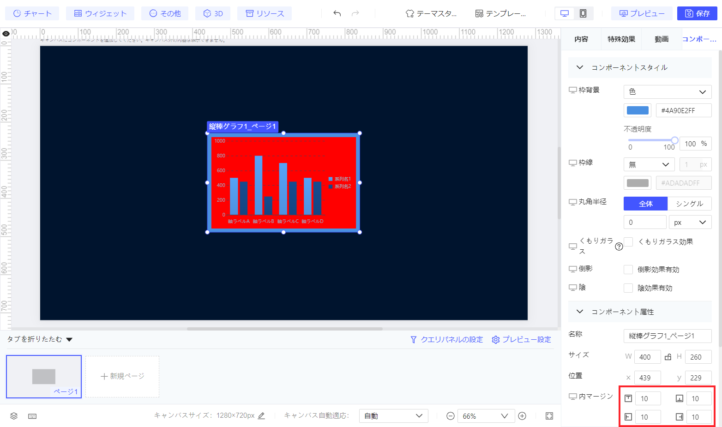Enable the 倒影効果有効 checkbox
This screenshot has height=427, width=722.
[x=628, y=270]
